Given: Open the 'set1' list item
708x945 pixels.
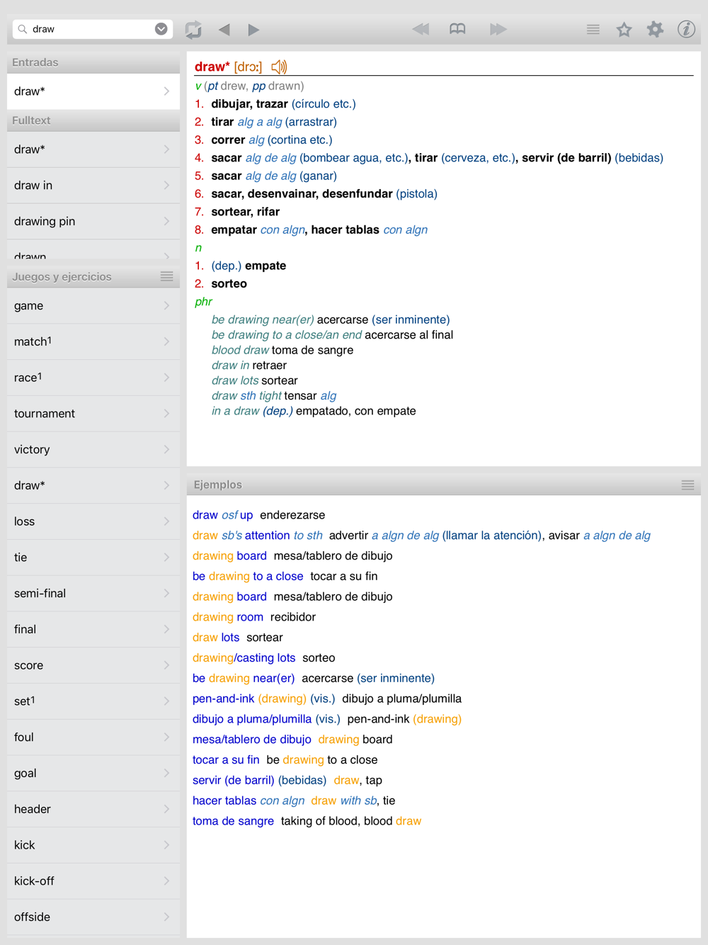Looking at the screenshot, I should point(93,701).
